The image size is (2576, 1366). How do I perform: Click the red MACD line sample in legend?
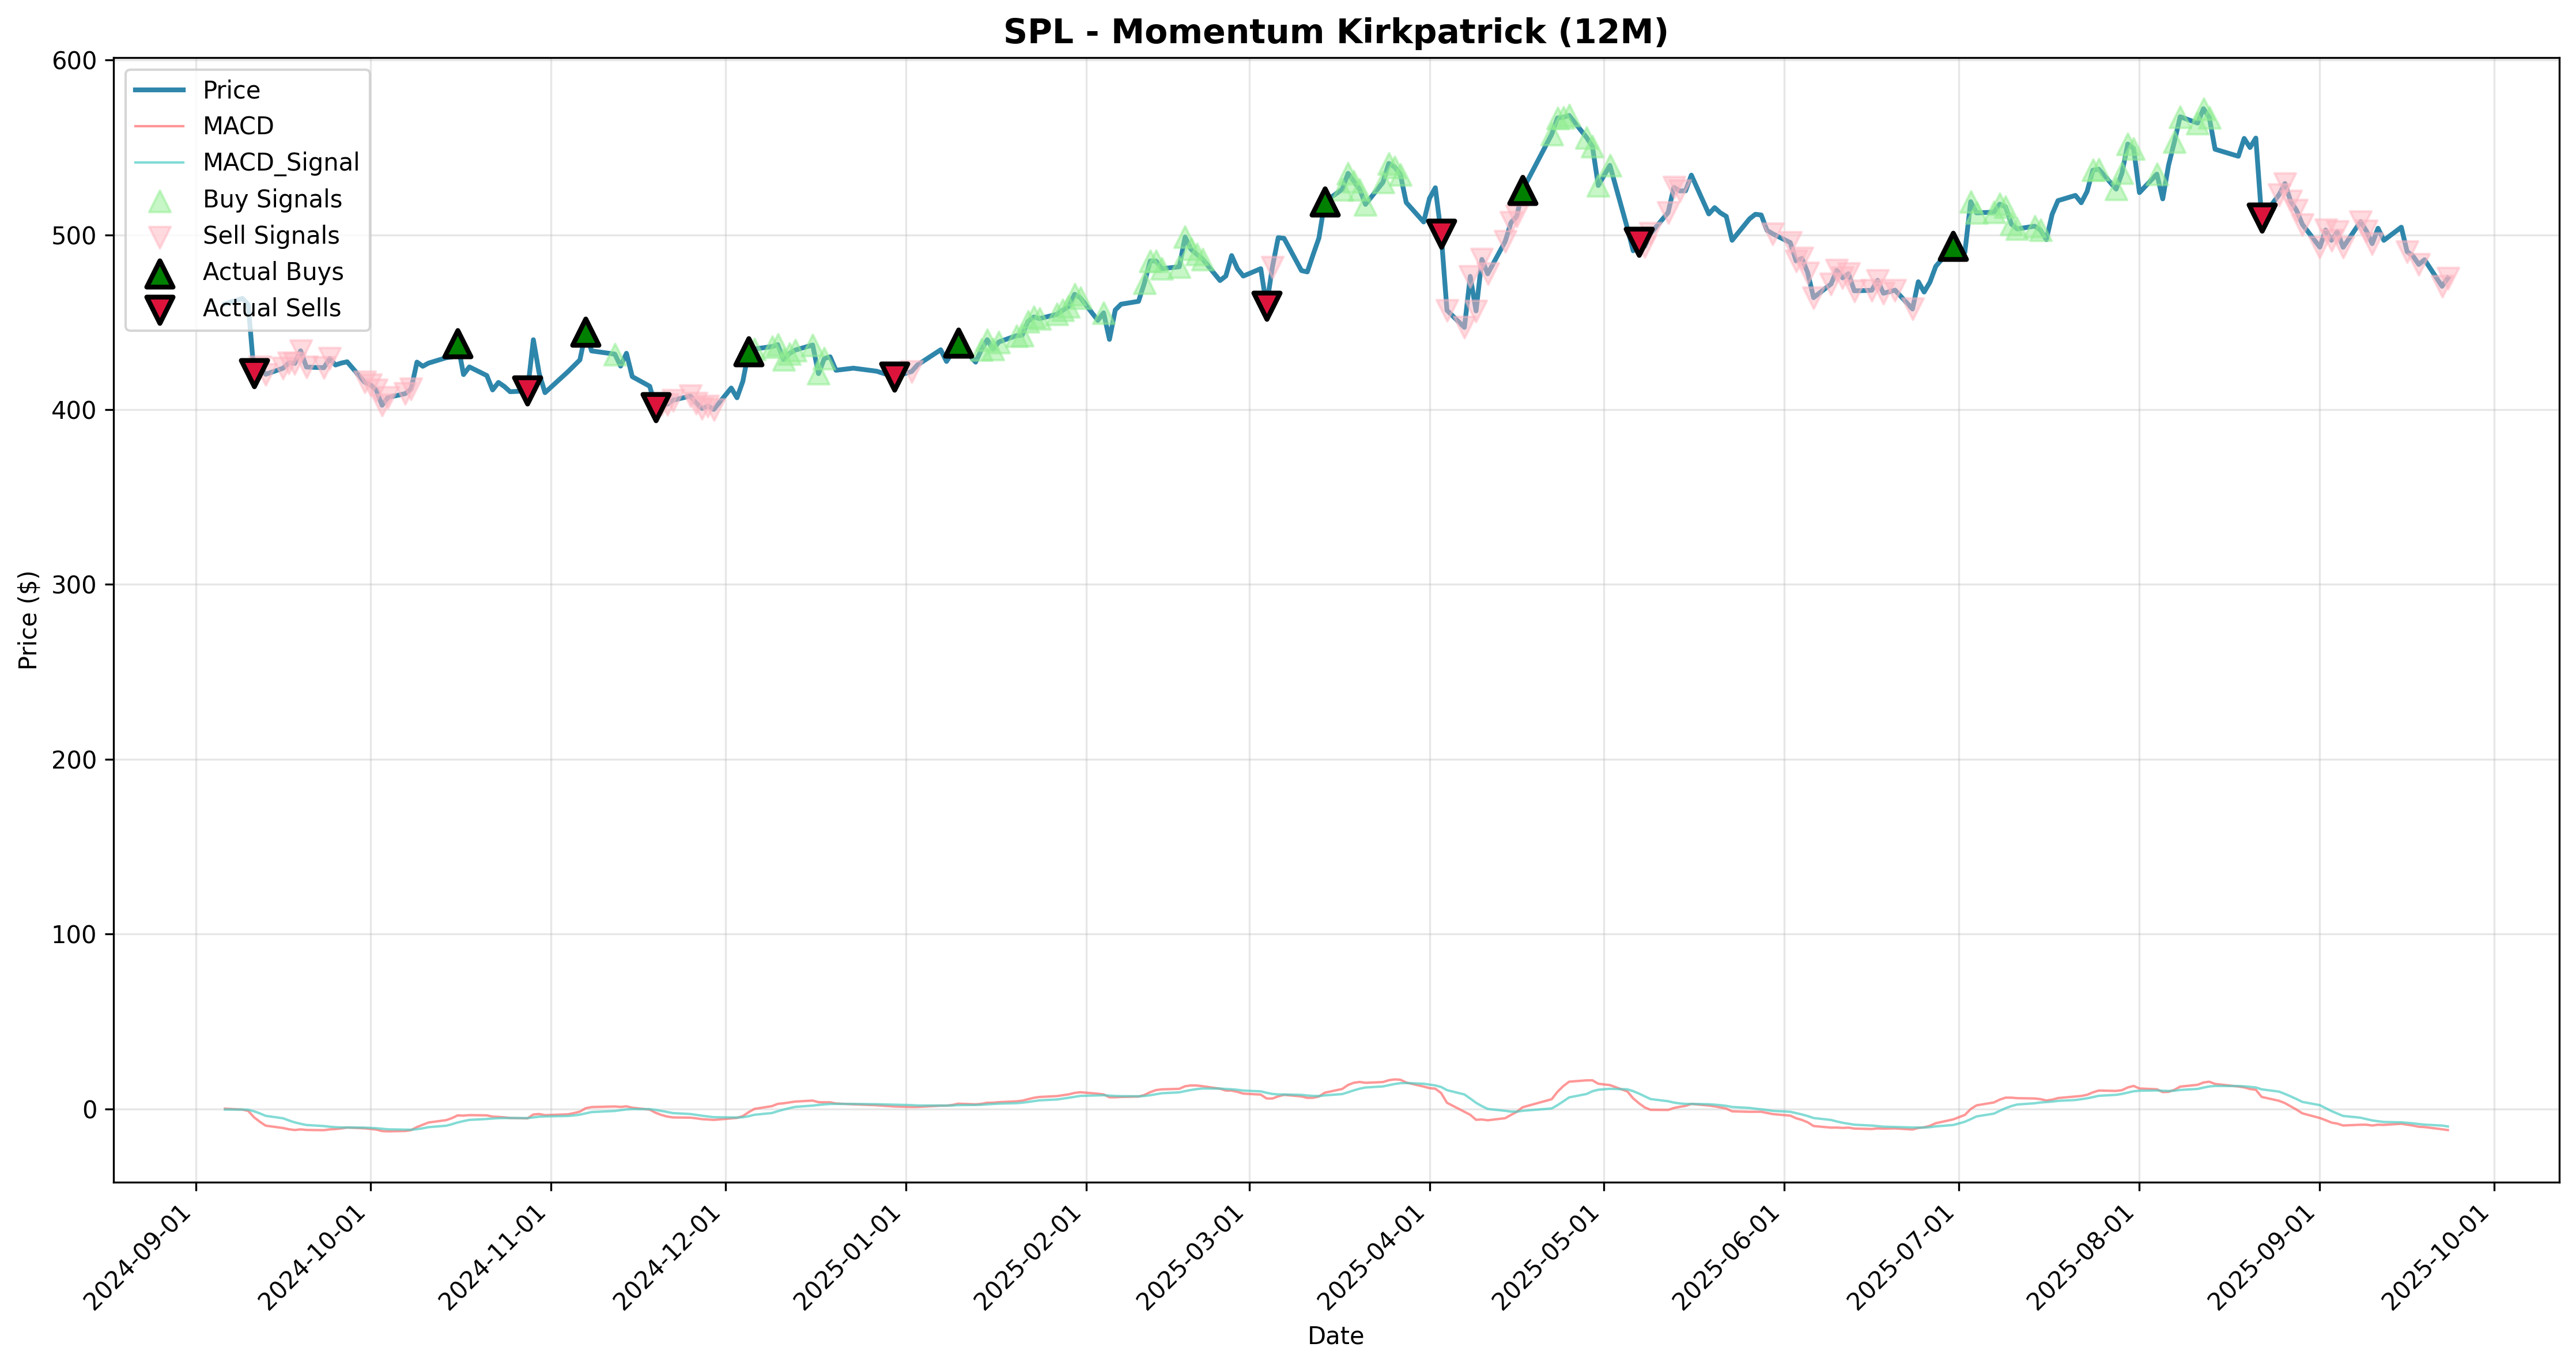[x=159, y=126]
